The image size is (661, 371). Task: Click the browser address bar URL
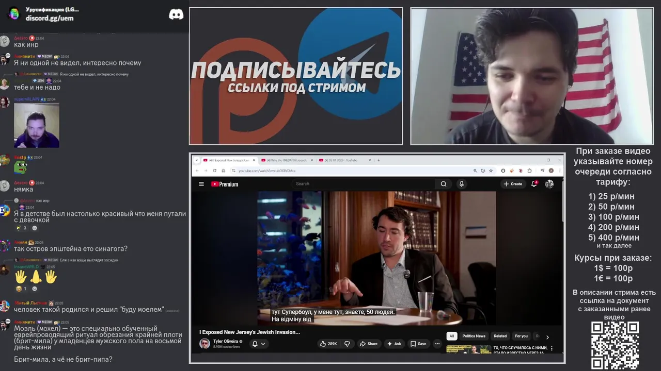tap(267, 171)
